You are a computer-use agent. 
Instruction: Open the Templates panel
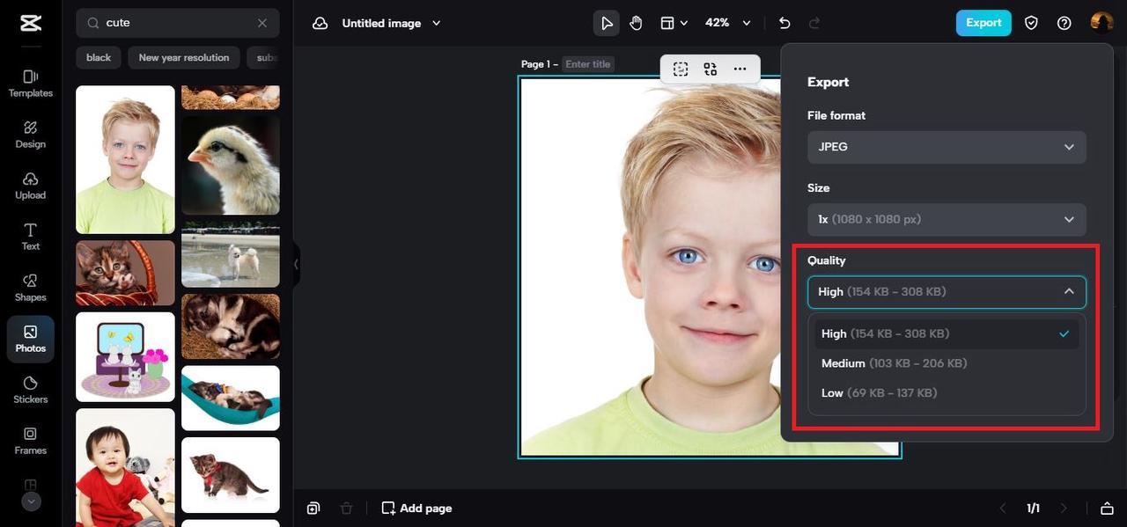31,84
